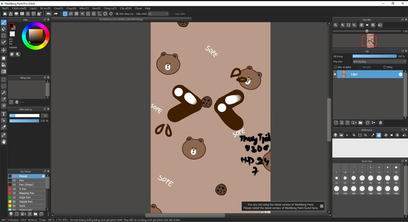Image resolution: width=408 pixels, height=222 pixels.
Task: Hide layer Lớp1 via its visibility dot
Action: 335,74
